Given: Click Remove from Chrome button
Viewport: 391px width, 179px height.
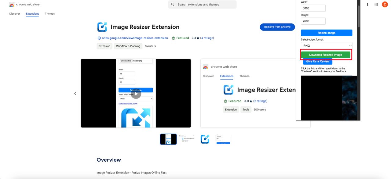Looking at the screenshot, I should (x=277, y=27).
